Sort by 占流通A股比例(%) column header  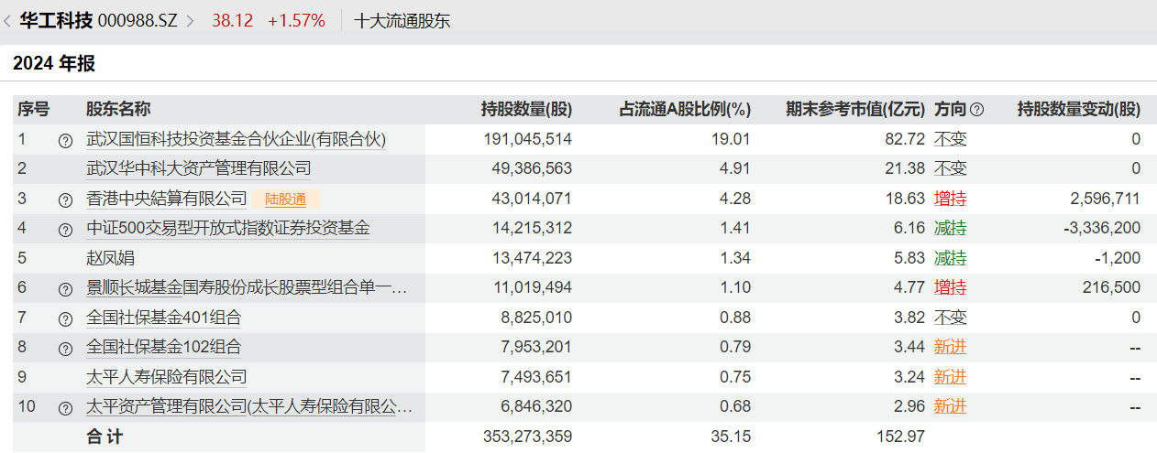pyautogui.click(x=685, y=110)
